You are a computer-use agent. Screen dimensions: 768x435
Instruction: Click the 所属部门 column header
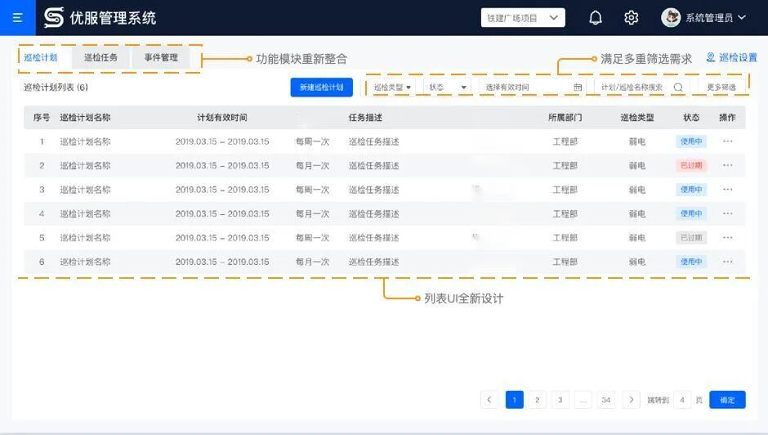565,117
